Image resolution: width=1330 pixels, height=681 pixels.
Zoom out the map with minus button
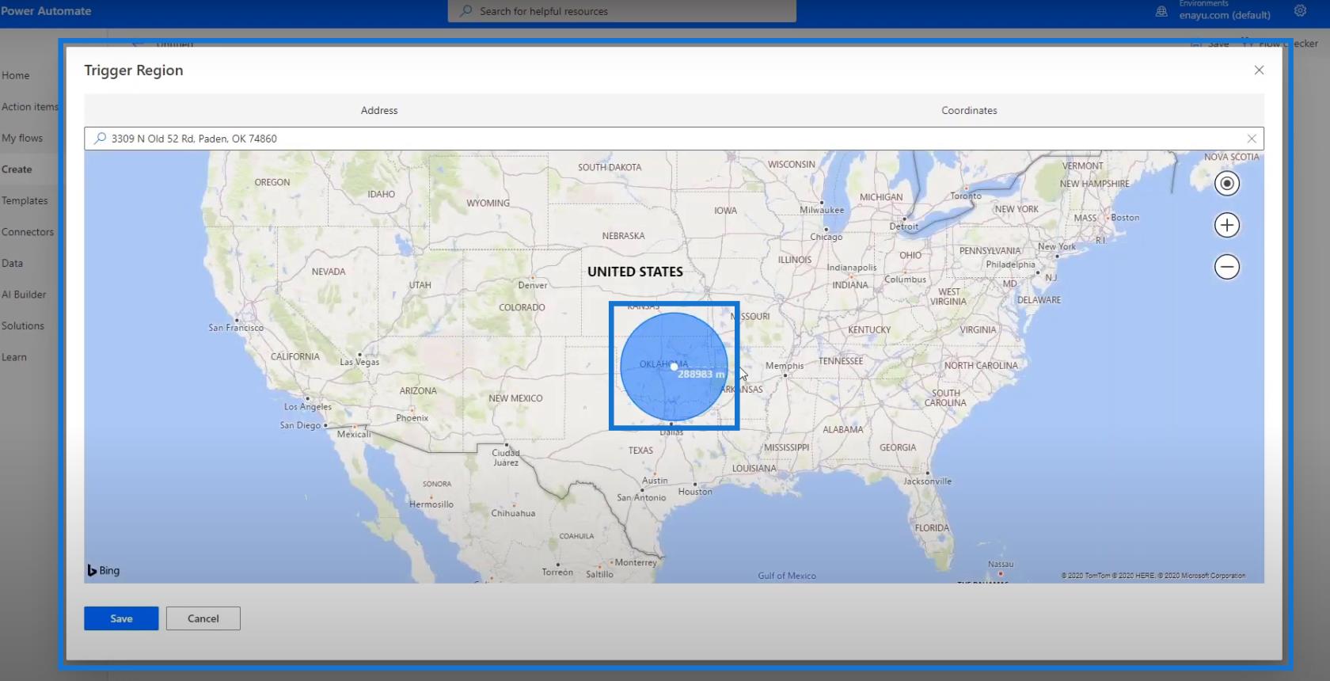[1227, 267]
